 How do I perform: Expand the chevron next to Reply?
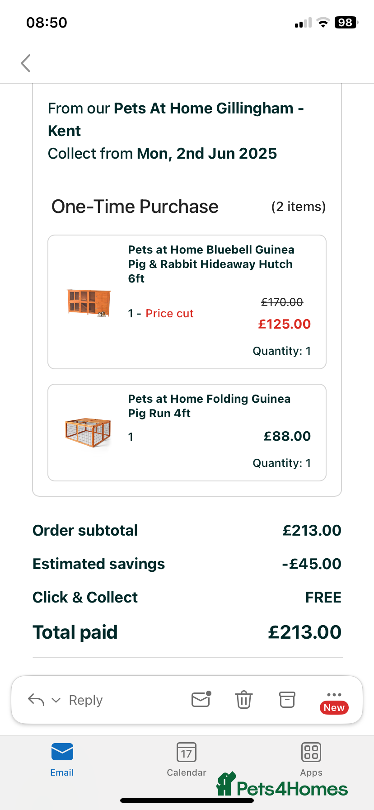click(x=55, y=700)
